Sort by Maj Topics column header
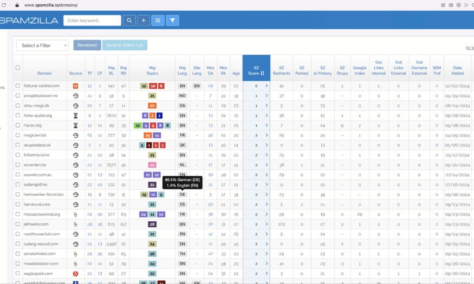 click(152, 71)
